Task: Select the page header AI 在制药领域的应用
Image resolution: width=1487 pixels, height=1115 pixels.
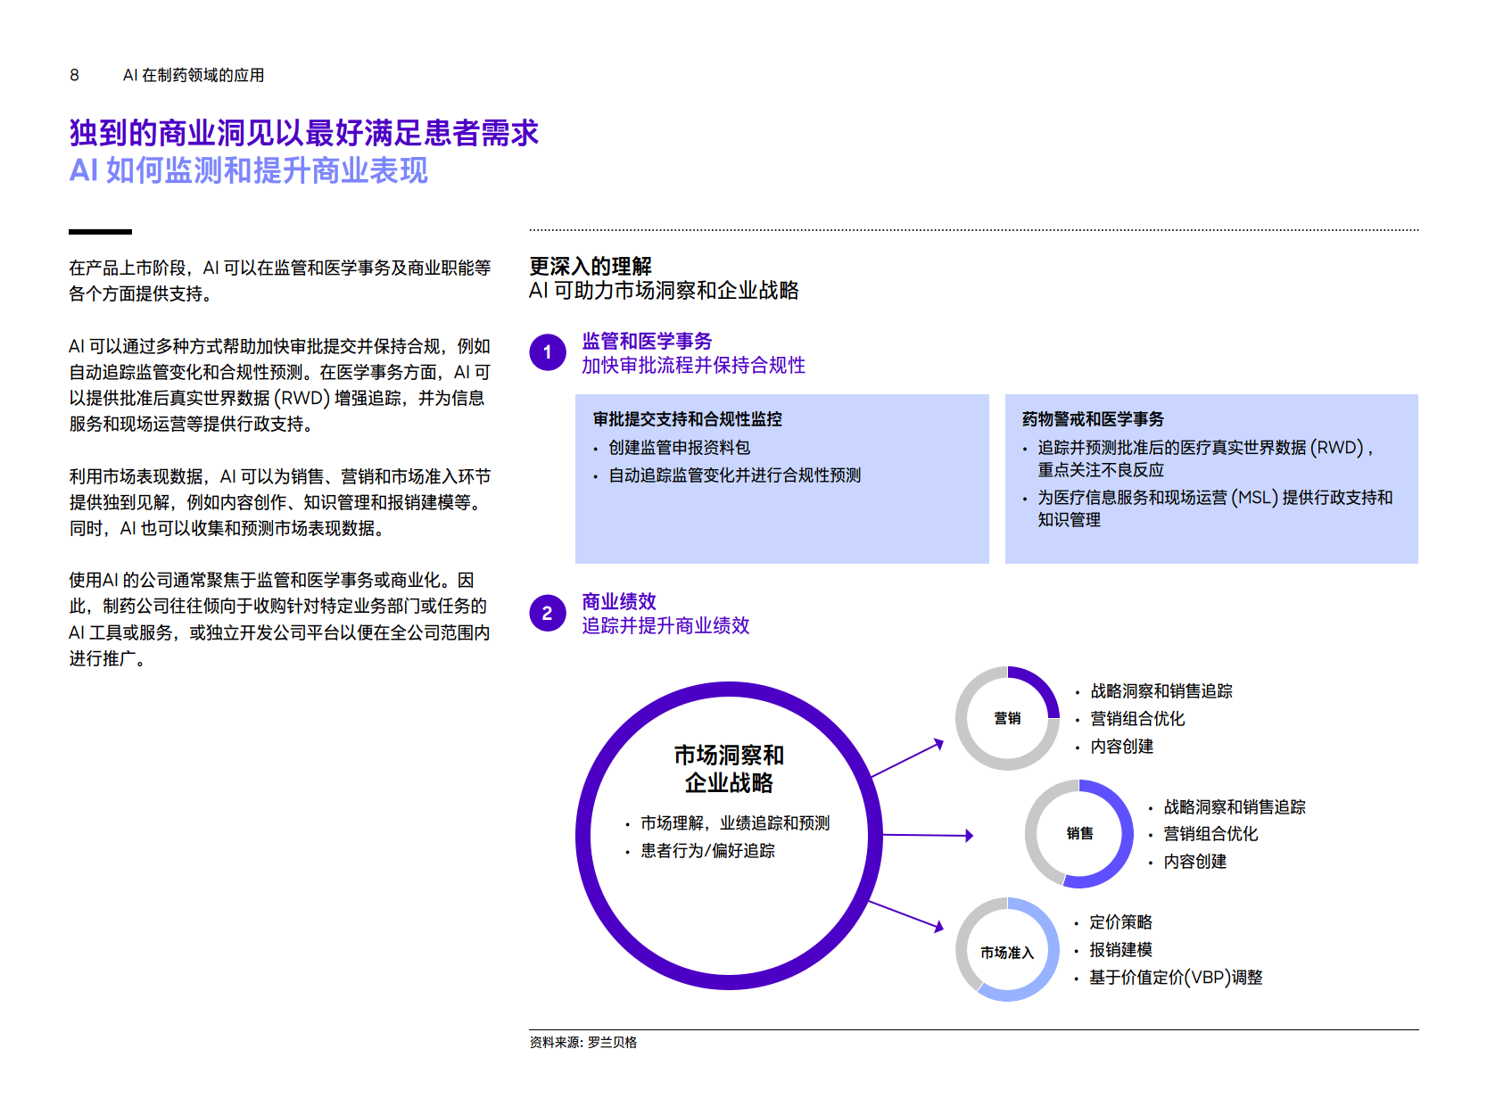Action: click(x=196, y=75)
